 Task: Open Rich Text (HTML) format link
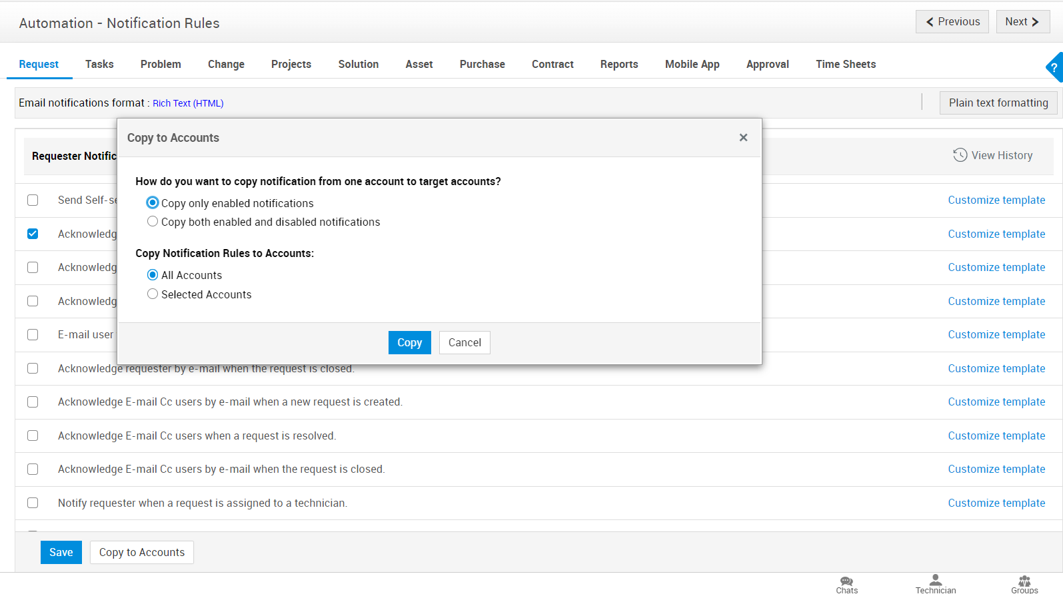point(188,103)
